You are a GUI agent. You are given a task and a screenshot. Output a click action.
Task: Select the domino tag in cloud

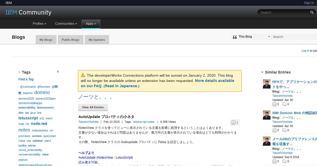(x=42, y=92)
